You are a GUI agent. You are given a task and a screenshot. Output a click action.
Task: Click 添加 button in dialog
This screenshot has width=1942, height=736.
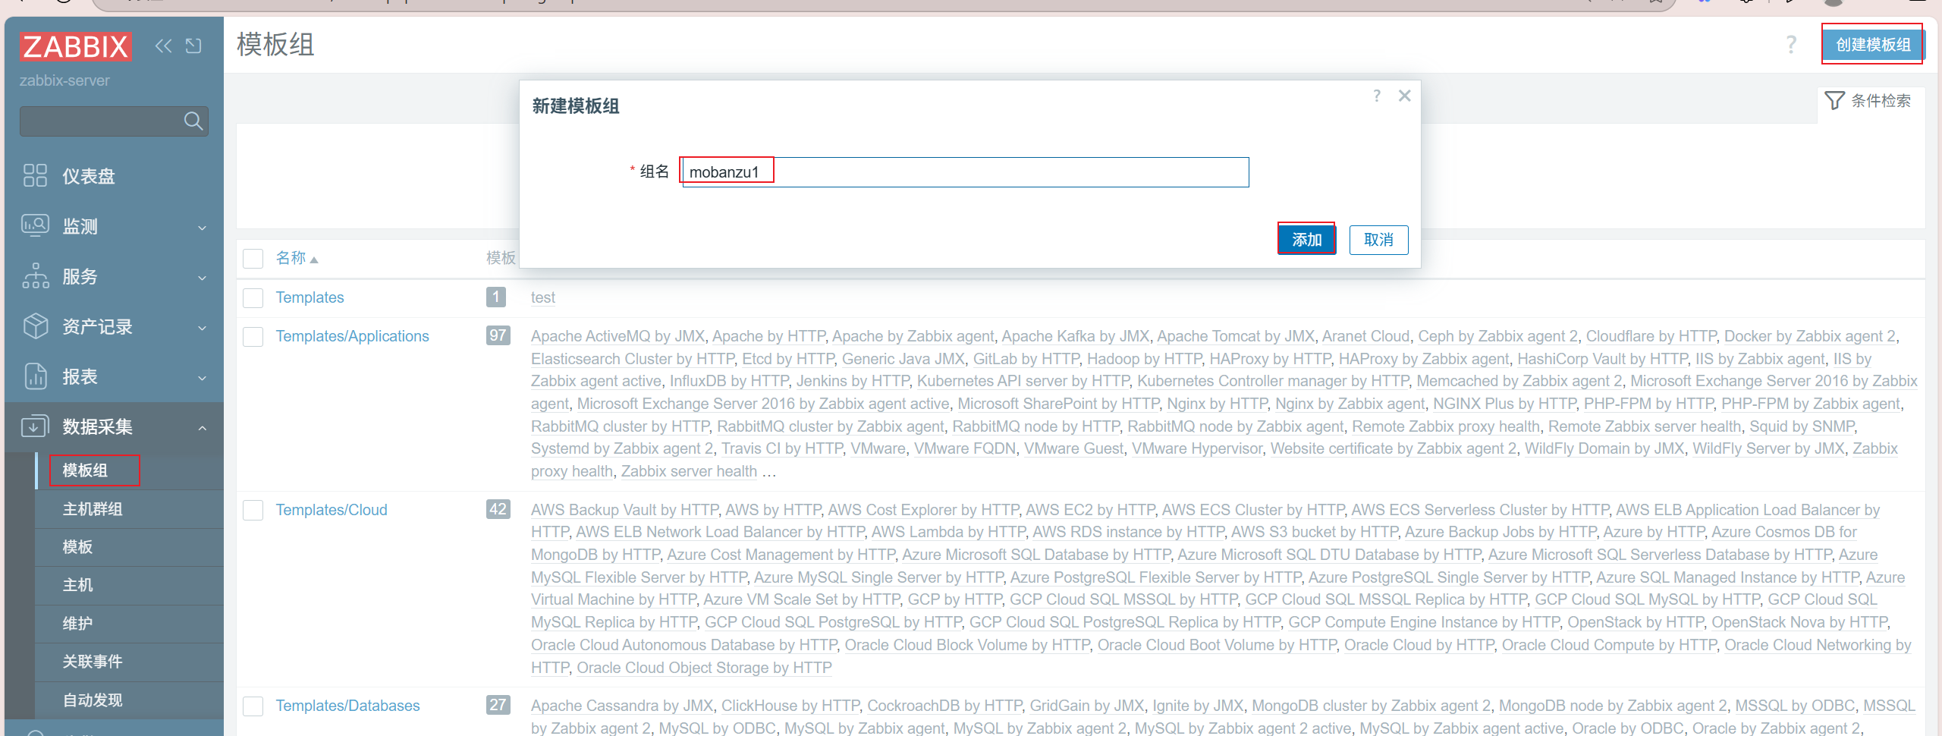point(1306,240)
